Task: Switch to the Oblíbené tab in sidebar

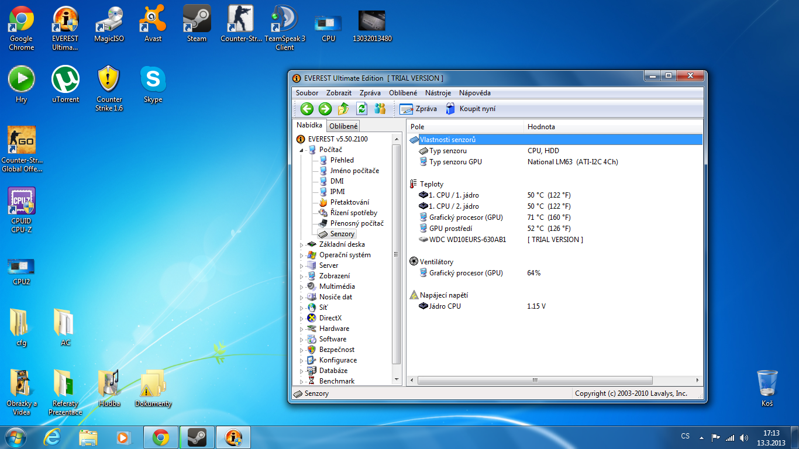Action: tap(343, 126)
